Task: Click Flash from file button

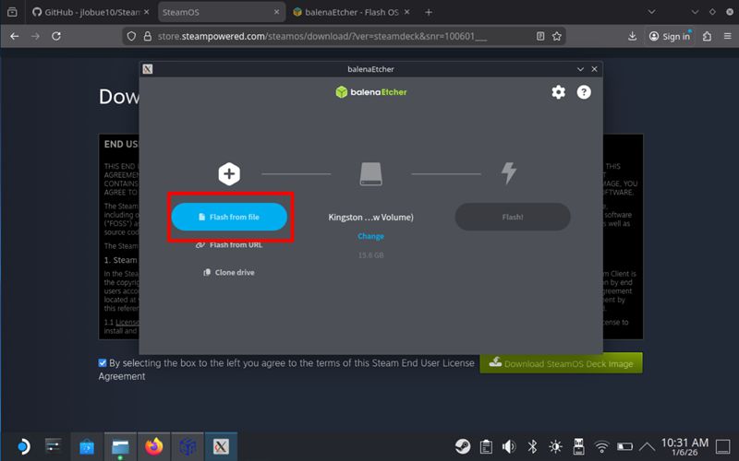Action: tap(229, 217)
